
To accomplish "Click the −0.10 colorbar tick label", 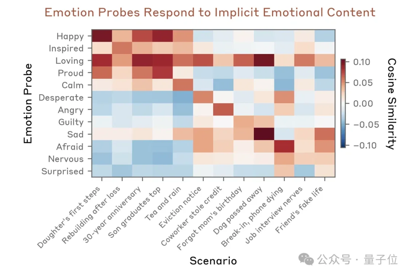I will [365, 145].
